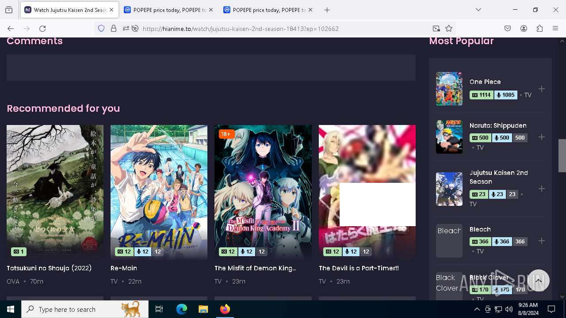The width and height of the screenshot is (566, 318).
Task: Open The Devil is a Part-Timer!! title
Action: pyautogui.click(x=359, y=268)
